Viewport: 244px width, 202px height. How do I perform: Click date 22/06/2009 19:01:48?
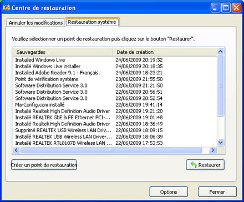click(139, 118)
